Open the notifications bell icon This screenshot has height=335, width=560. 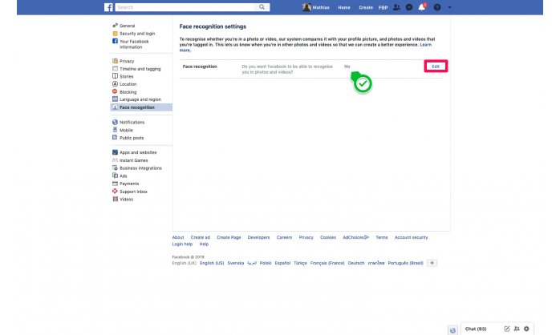coord(422,6)
